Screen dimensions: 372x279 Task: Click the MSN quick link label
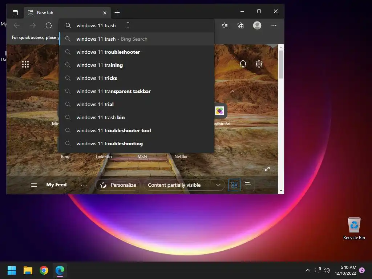(142, 156)
